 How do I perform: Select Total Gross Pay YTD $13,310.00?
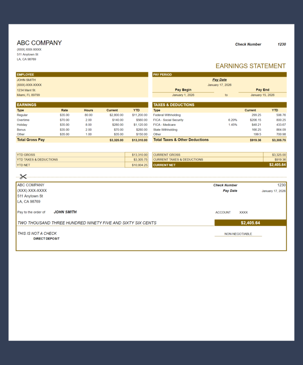(139, 140)
